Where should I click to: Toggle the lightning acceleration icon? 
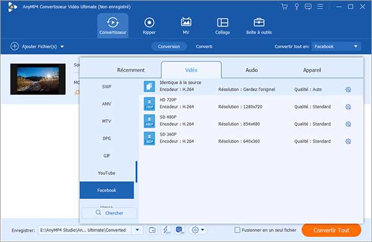(x=166, y=230)
